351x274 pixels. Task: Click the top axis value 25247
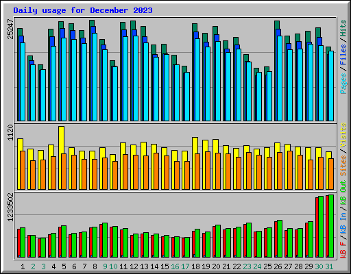pos(10,29)
